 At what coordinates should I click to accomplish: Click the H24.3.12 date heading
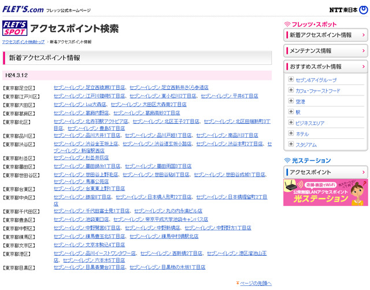coord(16,75)
